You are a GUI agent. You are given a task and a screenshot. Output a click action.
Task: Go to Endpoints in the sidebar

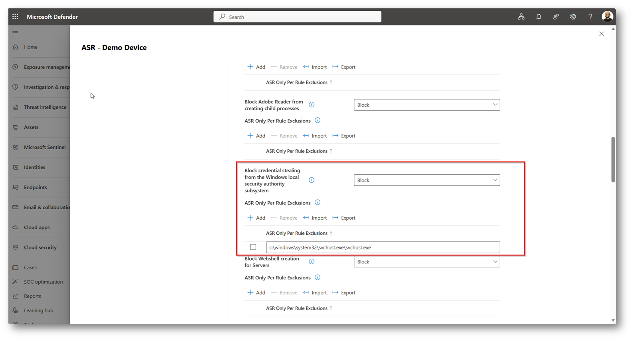click(35, 187)
